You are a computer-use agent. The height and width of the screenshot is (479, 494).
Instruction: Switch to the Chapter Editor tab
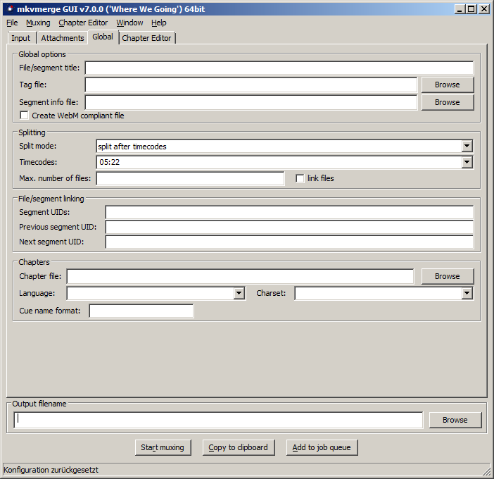coord(146,38)
